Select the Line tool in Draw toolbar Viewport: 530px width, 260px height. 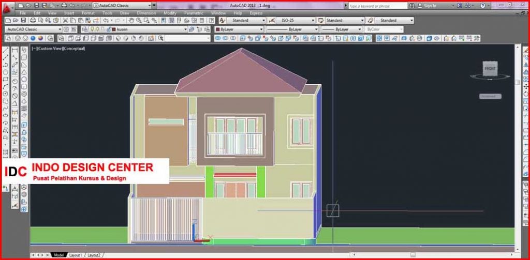6,50
